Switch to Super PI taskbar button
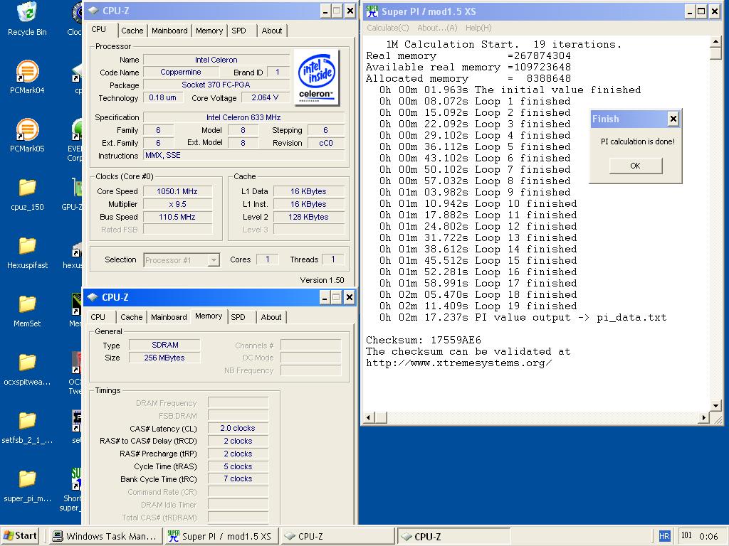 click(x=221, y=536)
